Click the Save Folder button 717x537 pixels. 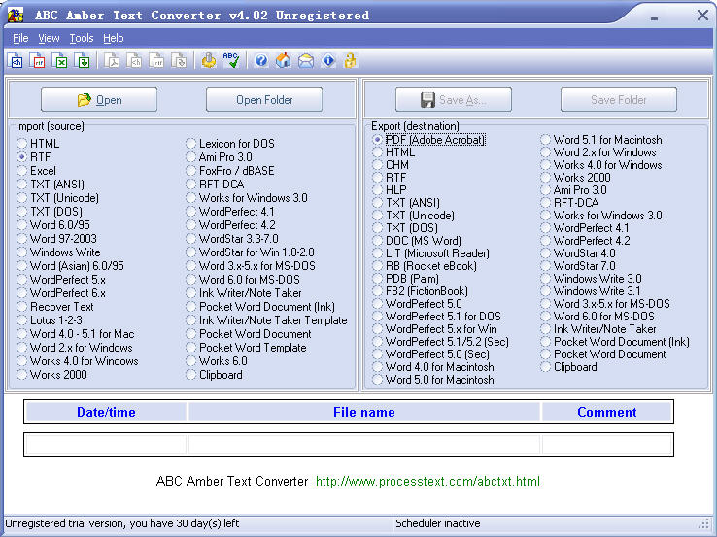coord(619,100)
